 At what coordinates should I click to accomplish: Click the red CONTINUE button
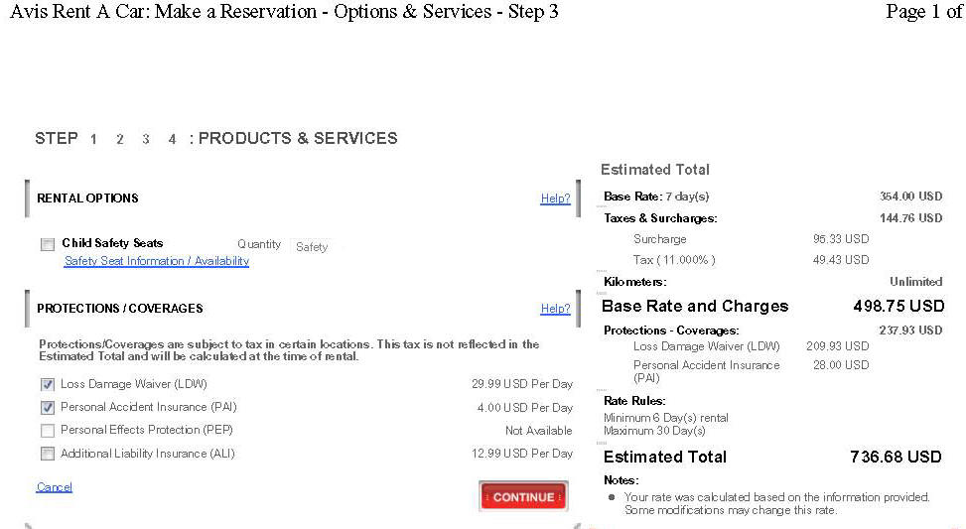523,496
